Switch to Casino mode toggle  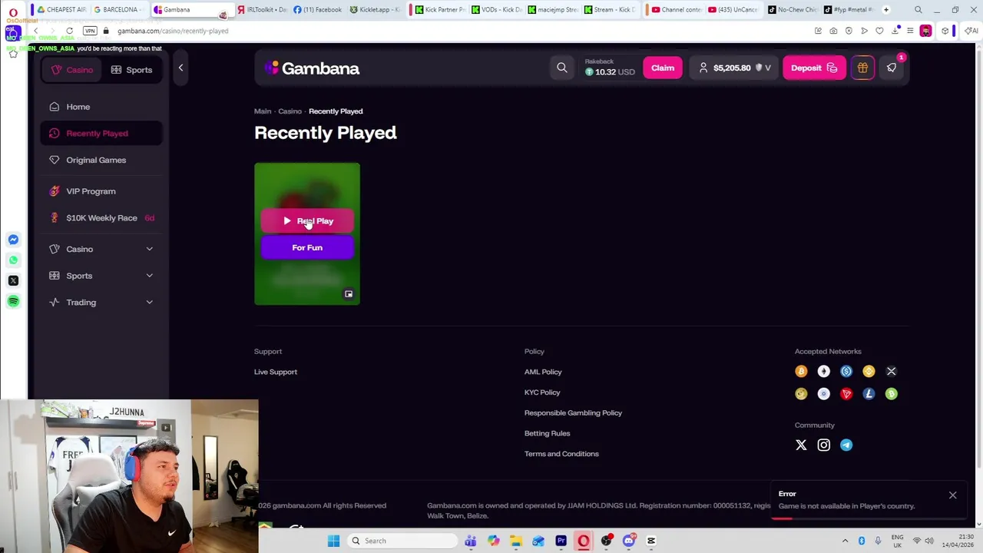[x=72, y=70]
